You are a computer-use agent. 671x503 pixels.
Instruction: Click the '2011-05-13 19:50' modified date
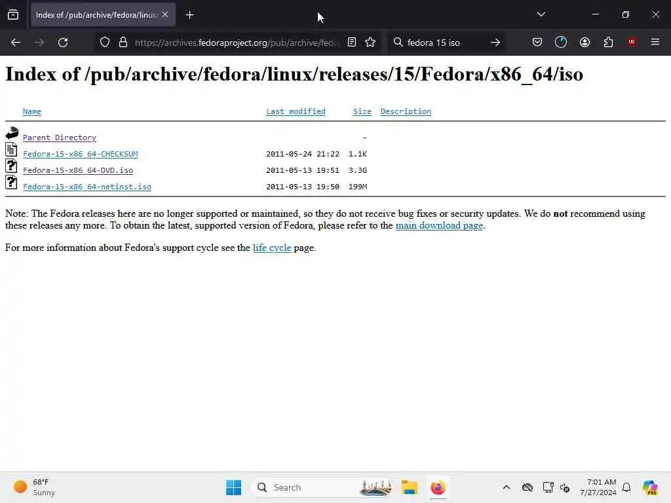pyautogui.click(x=303, y=187)
